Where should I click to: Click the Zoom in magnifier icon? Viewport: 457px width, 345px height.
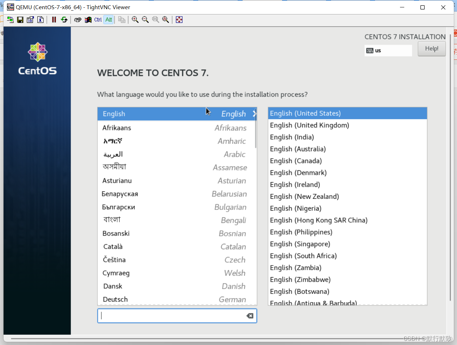(135, 20)
